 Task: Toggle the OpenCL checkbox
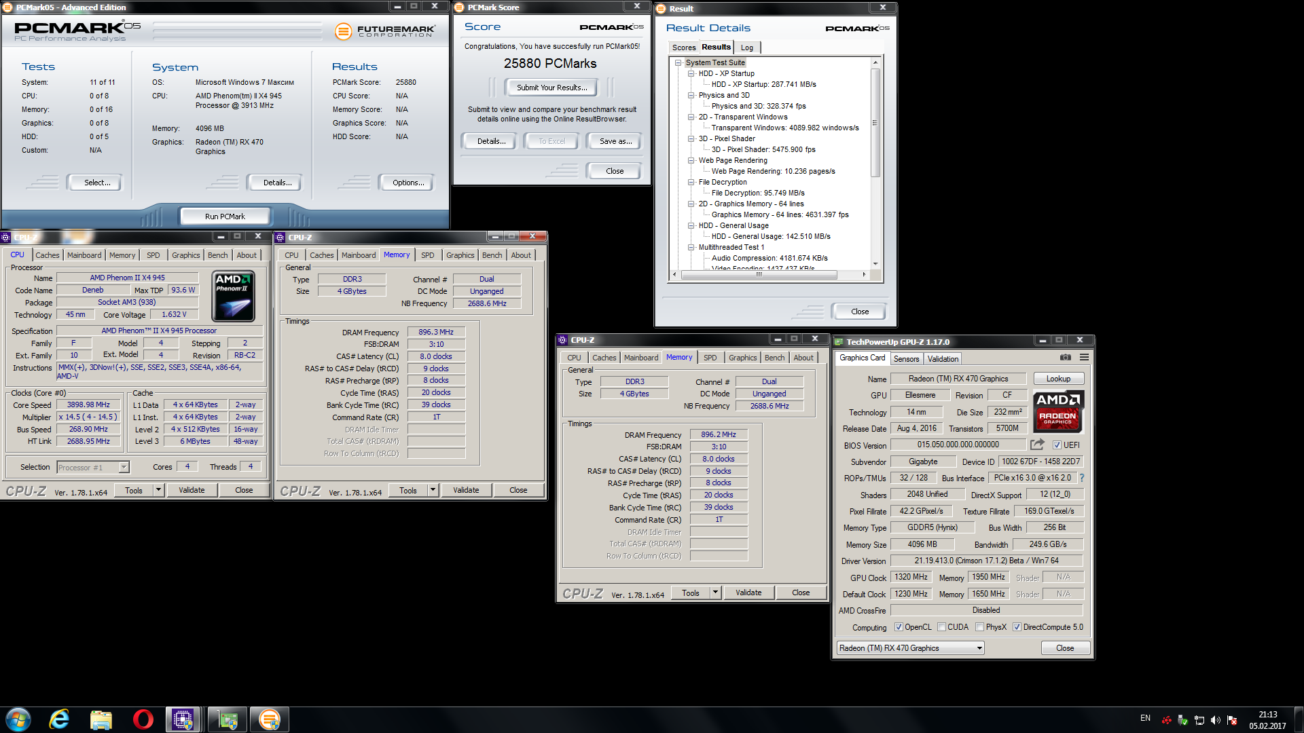pos(899,627)
